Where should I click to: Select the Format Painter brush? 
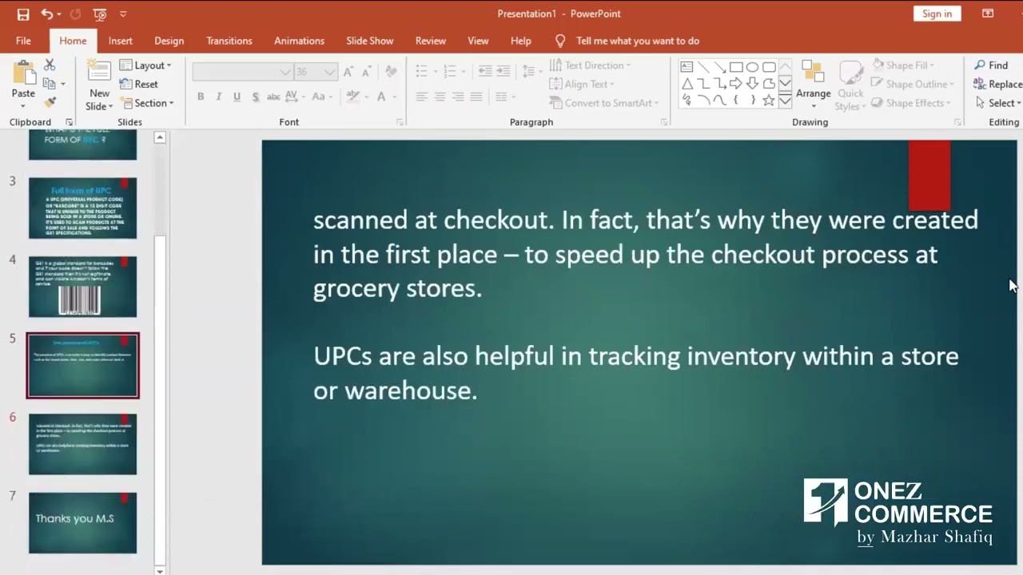(x=50, y=102)
